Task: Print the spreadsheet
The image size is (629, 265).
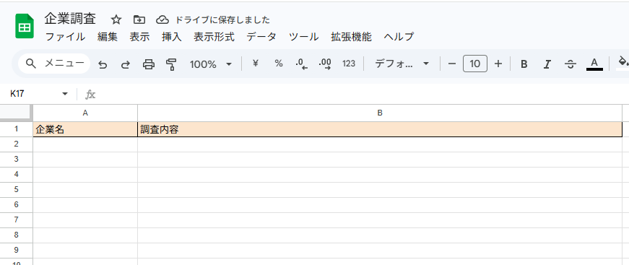Action: tap(149, 64)
